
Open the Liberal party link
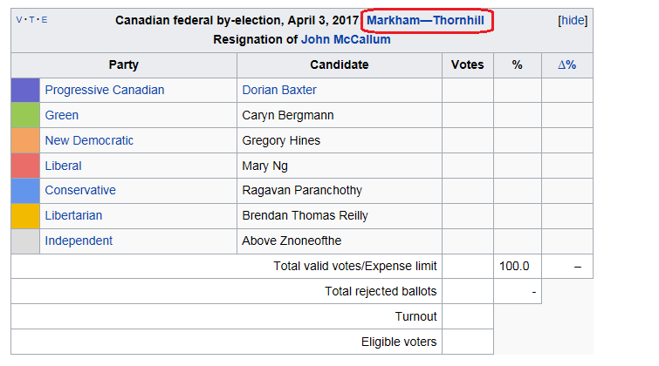click(63, 166)
